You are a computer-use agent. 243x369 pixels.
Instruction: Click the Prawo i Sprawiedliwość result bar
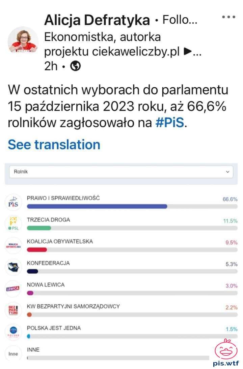pyautogui.click(x=97, y=206)
